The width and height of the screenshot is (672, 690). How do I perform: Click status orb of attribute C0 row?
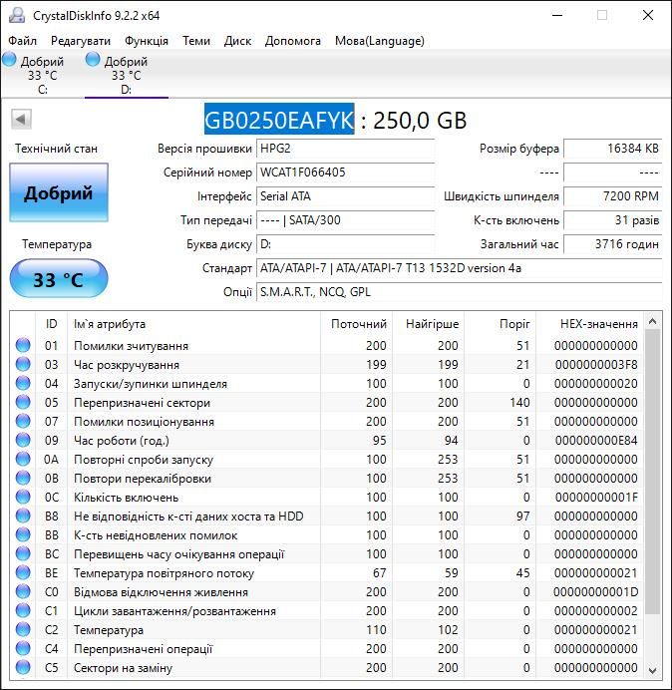click(23, 592)
